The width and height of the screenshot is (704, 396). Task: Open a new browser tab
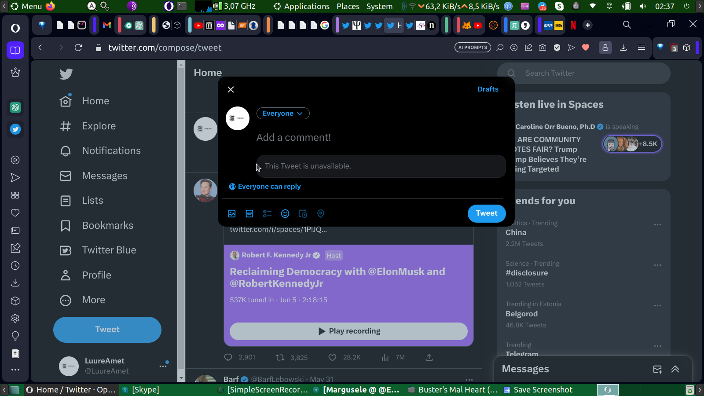(x=588, y=25)
